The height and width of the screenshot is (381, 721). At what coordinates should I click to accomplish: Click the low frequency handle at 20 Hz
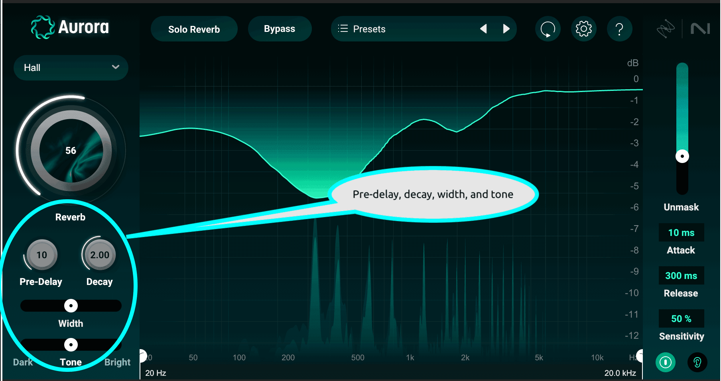[143, 355]
